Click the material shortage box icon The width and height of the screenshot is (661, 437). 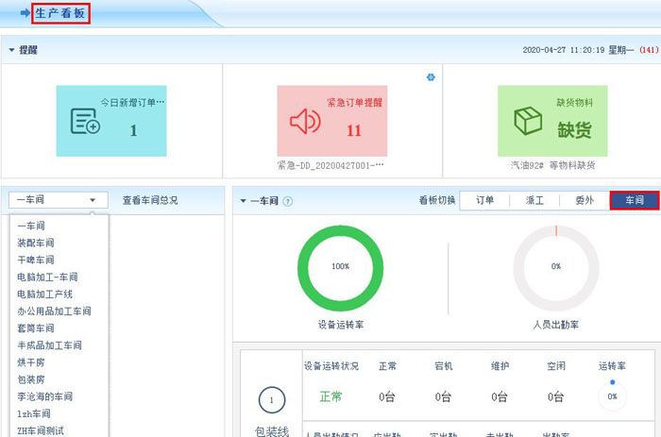coord(527,122)
